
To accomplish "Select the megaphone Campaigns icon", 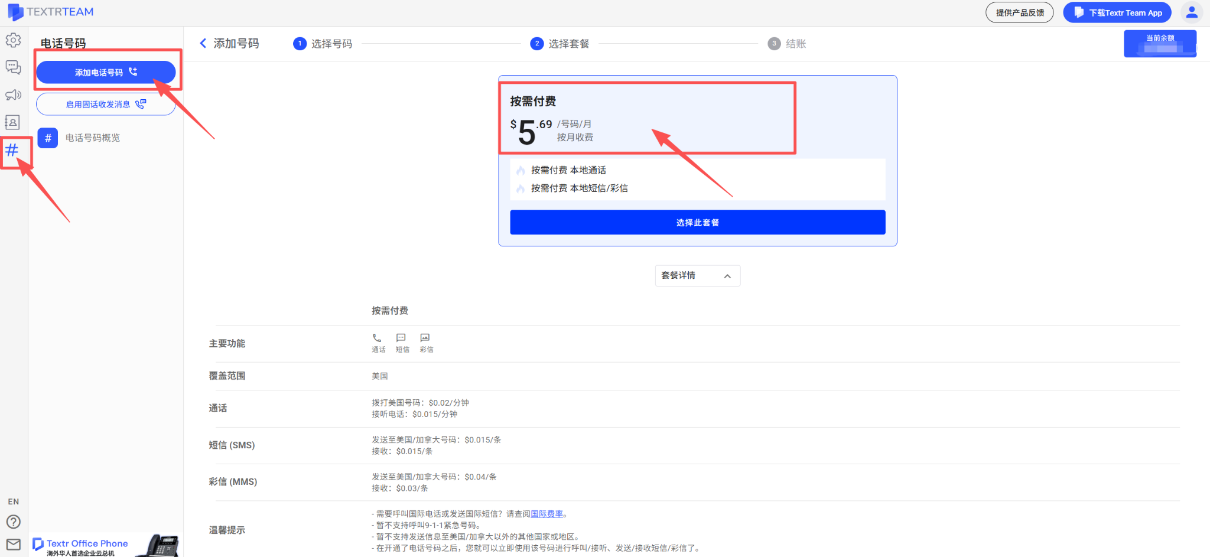I will [x=13, y=95].
